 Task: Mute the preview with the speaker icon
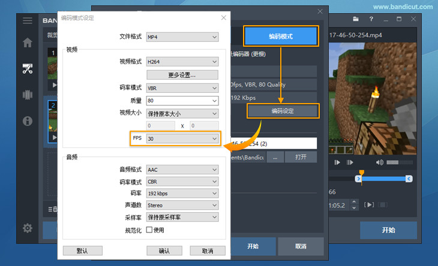(379, 162)
